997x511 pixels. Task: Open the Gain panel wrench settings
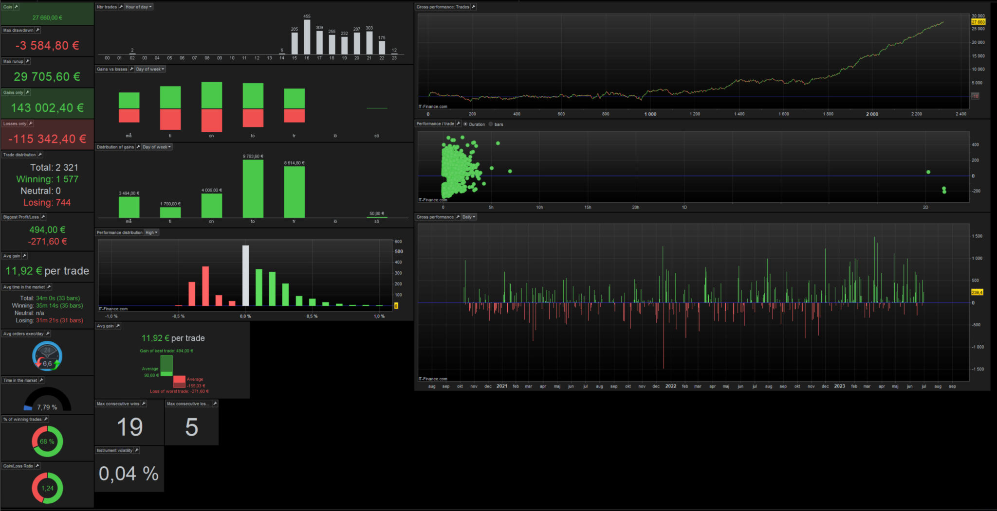pos(16,7)
